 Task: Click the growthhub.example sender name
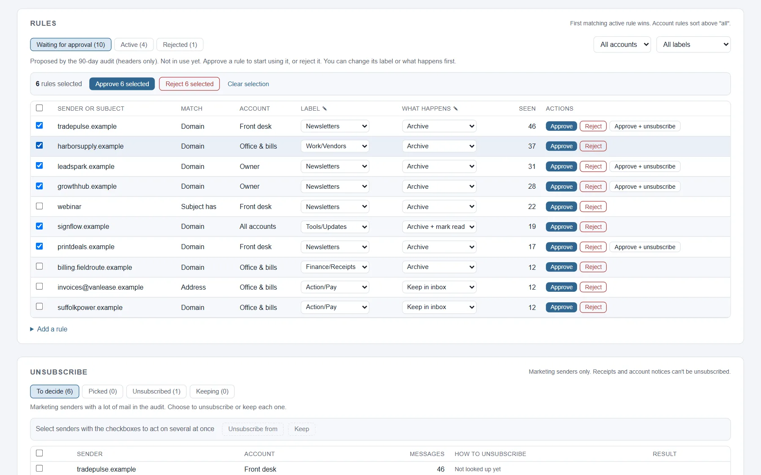(x=87, y=186)
